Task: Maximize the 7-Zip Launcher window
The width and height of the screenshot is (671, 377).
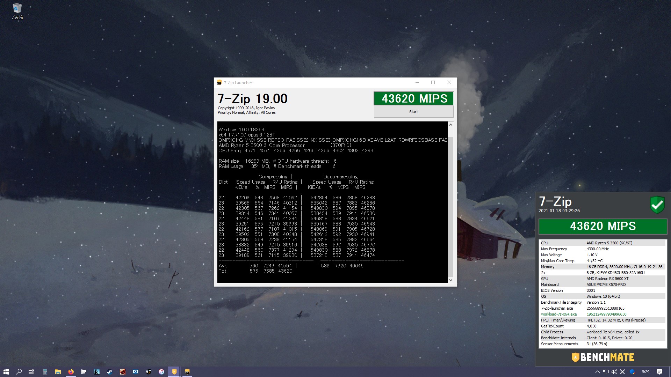Action: (x=433, y=83)
